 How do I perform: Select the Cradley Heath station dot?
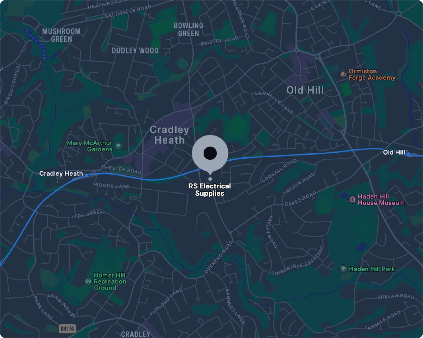point(86,175)
